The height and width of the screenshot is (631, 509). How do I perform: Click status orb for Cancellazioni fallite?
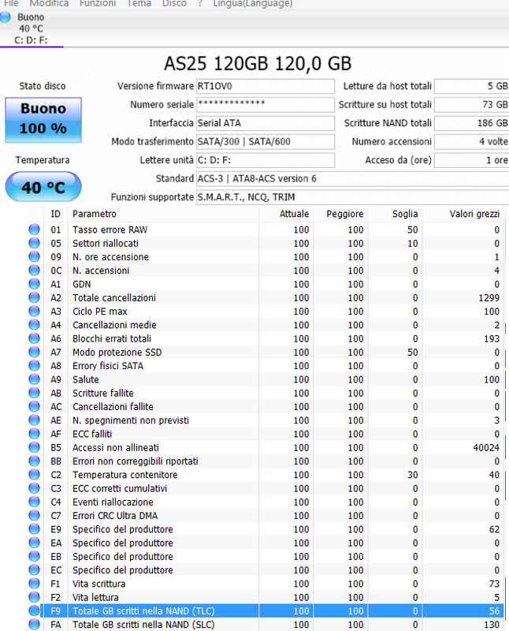tap(34, 406)
